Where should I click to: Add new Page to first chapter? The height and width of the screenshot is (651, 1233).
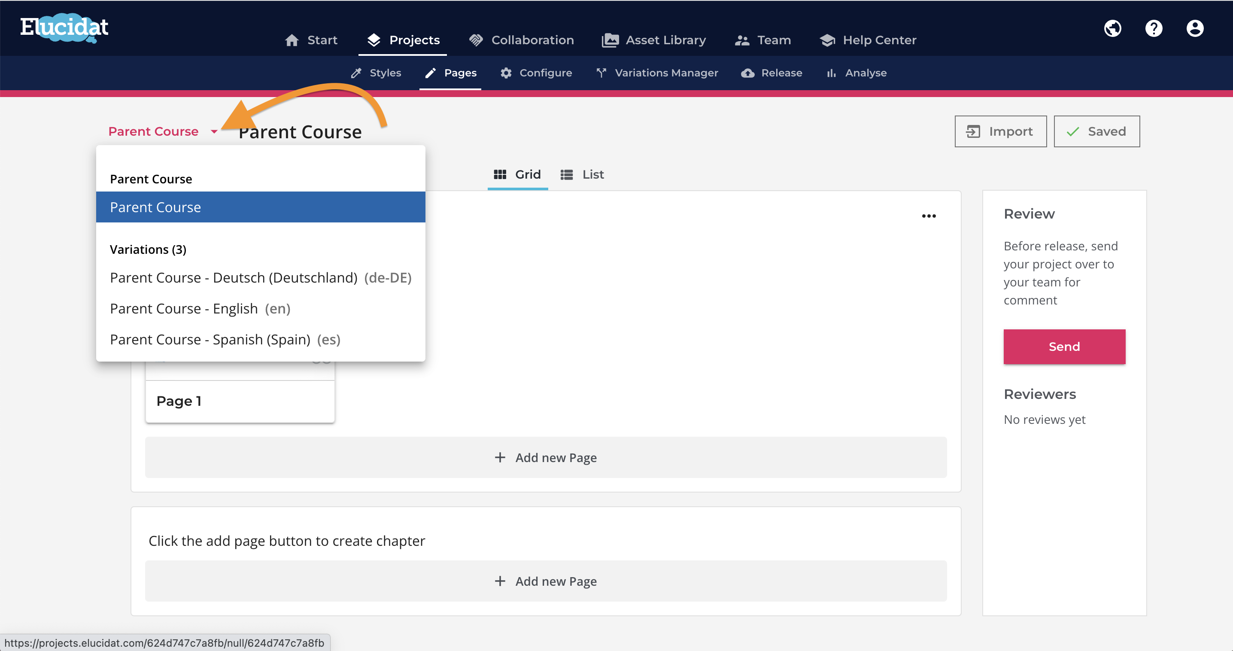[x=546, y=458]
